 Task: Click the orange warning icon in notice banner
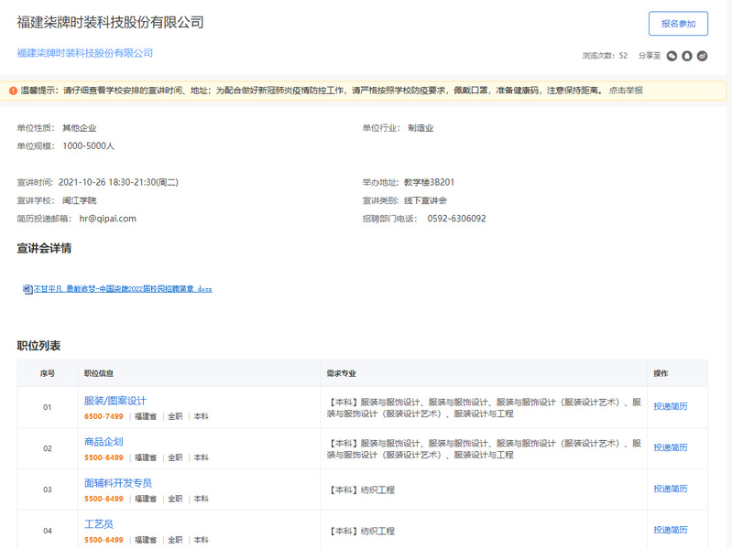[13, 91]
